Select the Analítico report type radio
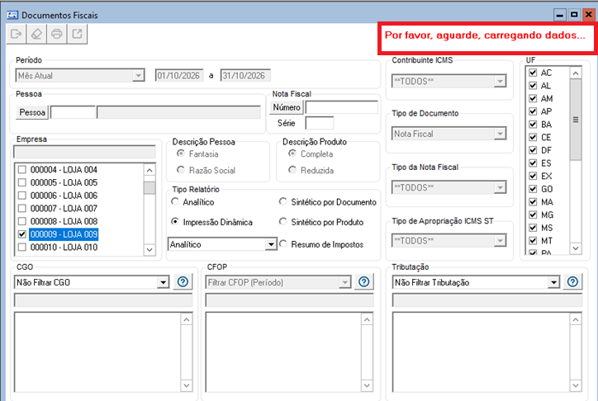598x401 pixels. (175, 201)
